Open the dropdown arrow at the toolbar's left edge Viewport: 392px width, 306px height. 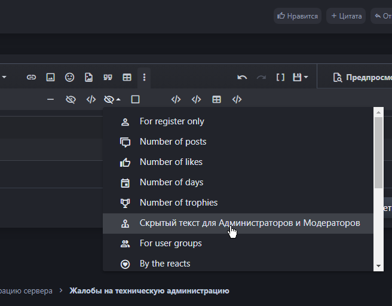click(x=4, y=77)
